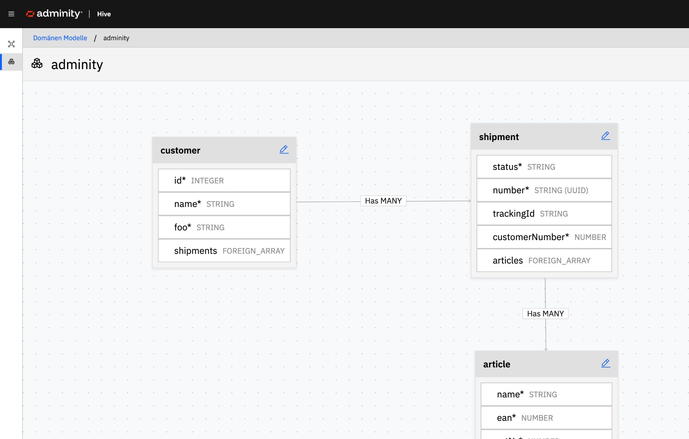
Task: Select the customerNumber field row
Action: [x=544, y=237]
